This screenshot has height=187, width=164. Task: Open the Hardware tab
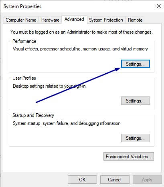coord(50,20)
